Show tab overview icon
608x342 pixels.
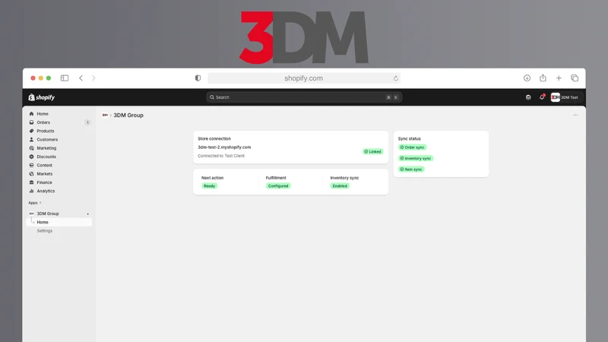575,78
